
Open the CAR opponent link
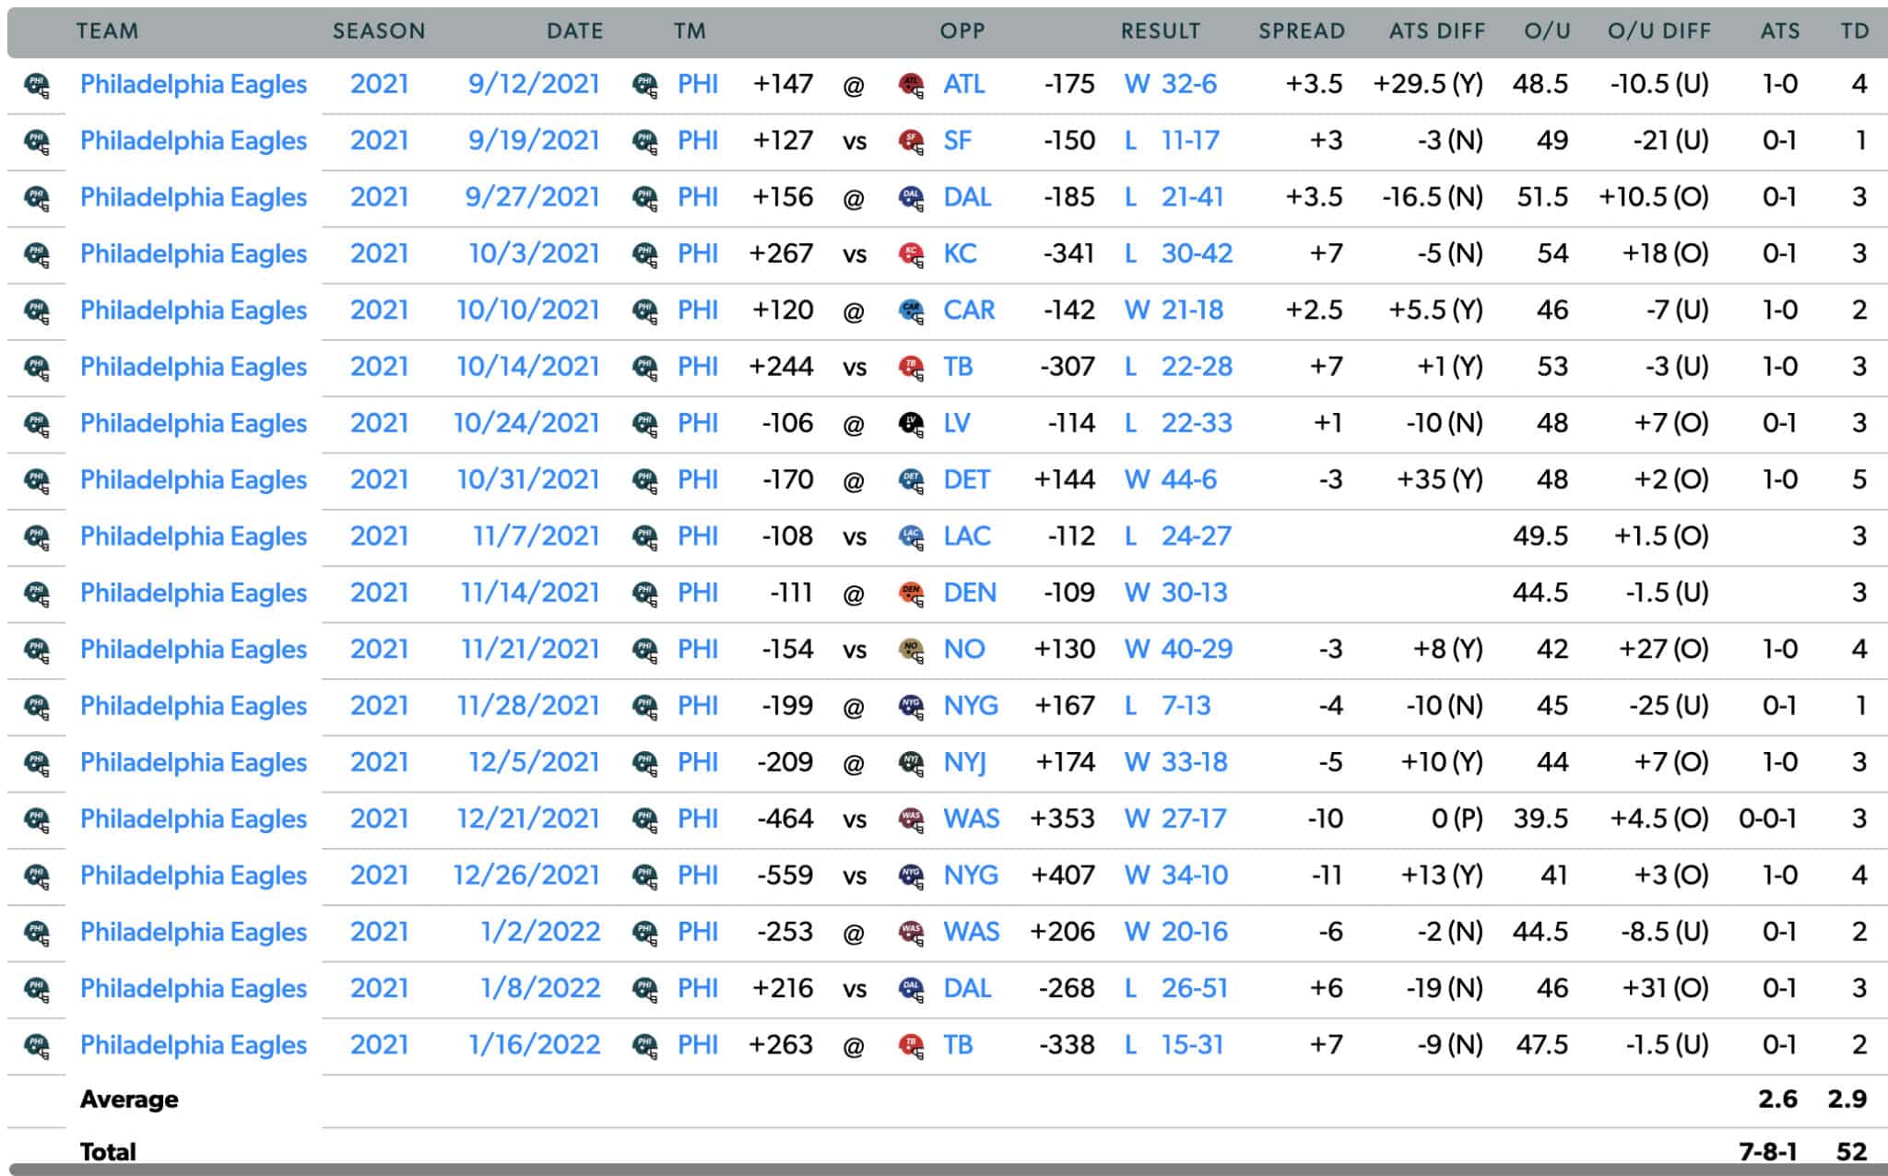coord(968,310)
